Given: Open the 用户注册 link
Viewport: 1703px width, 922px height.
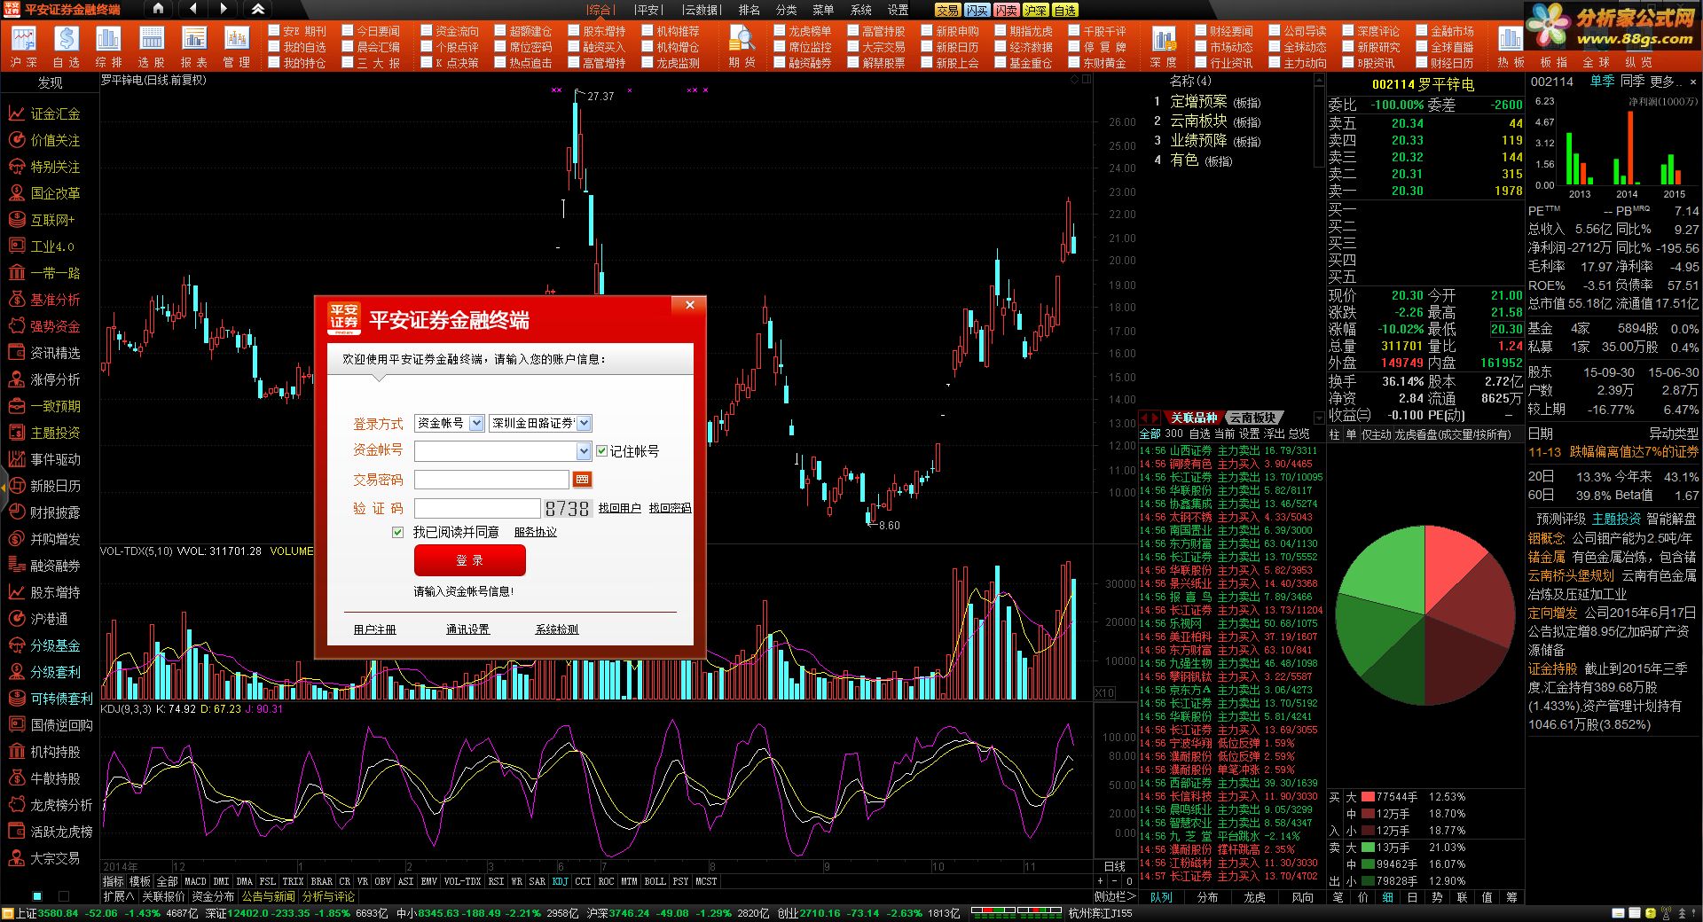Looking at the screenshot, I should click(x=374, y=629).
